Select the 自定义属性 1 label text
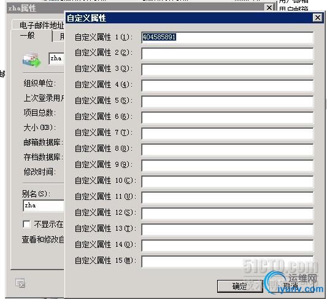 pyautogui.click(x=104, y=37)
